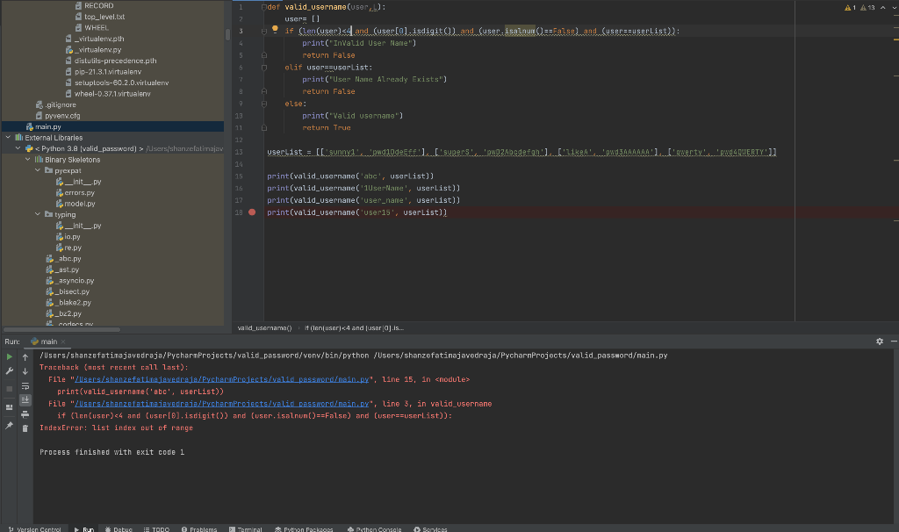Screen dimensions: 899x532
Task: Fold the elif block at line 6
Action: (x=263, y=67)
